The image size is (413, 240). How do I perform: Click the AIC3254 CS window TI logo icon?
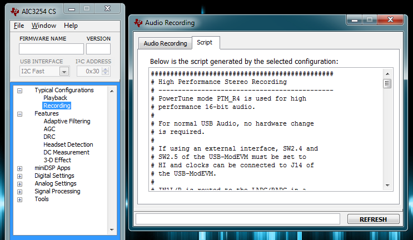coord(15,12)
